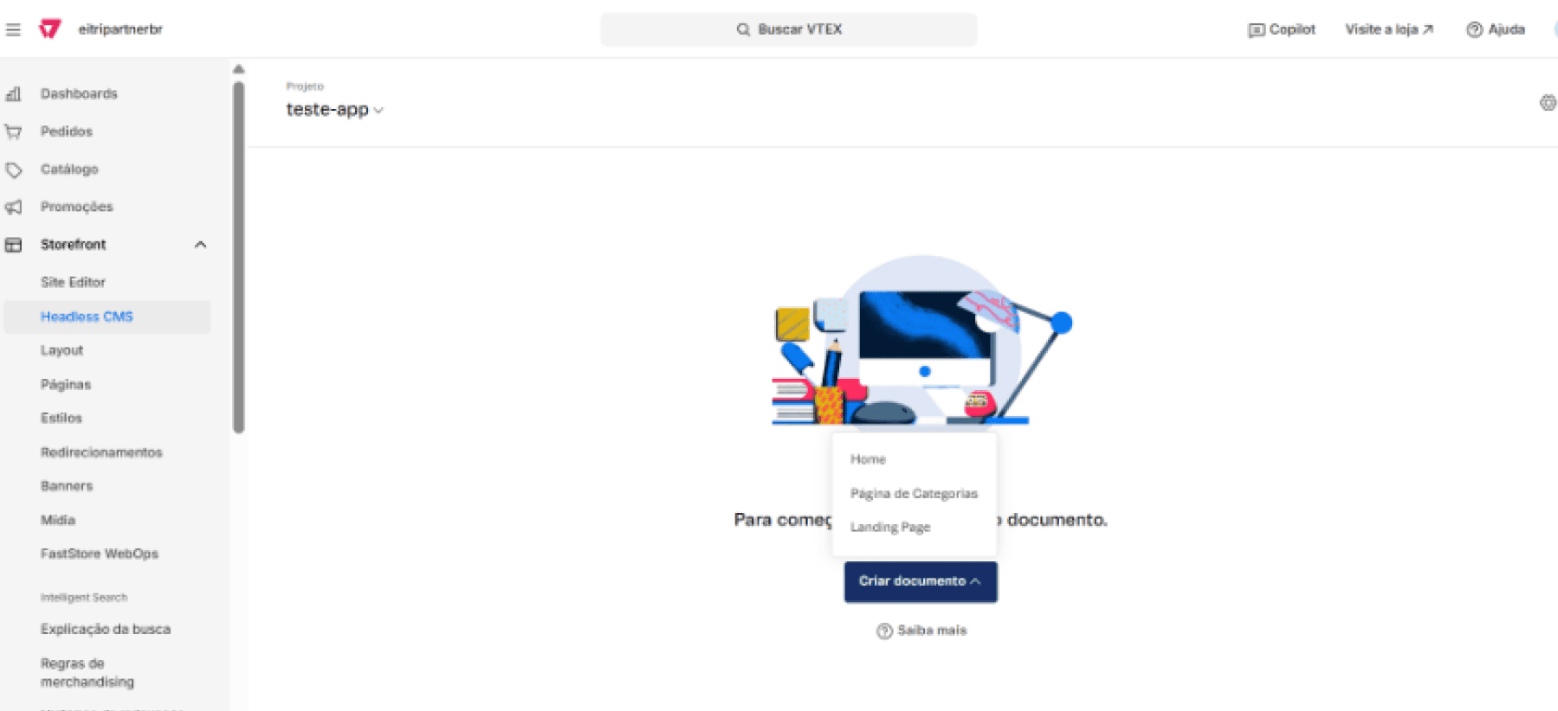The width and height of the screenshot is (1558, 711).
Task: Open Site Editor in Storefront
Action: coord(73,282)
